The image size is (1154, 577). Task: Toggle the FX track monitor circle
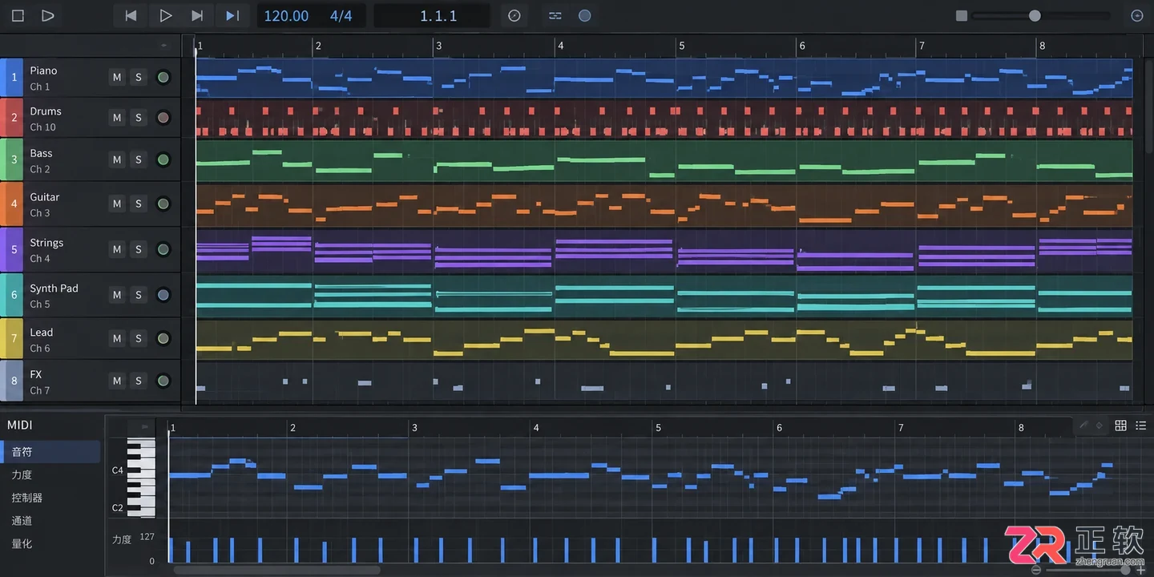(x=163, y=381)
